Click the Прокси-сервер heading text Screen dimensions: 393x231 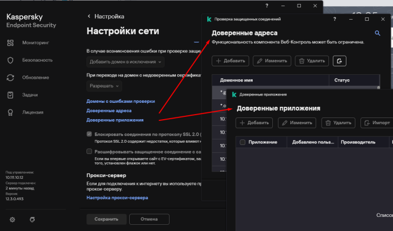tap(106, 175)
